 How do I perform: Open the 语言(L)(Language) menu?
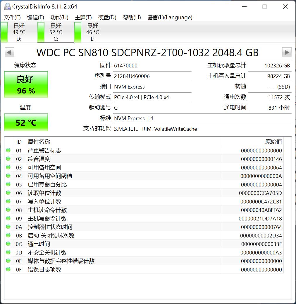click(170, 18)
